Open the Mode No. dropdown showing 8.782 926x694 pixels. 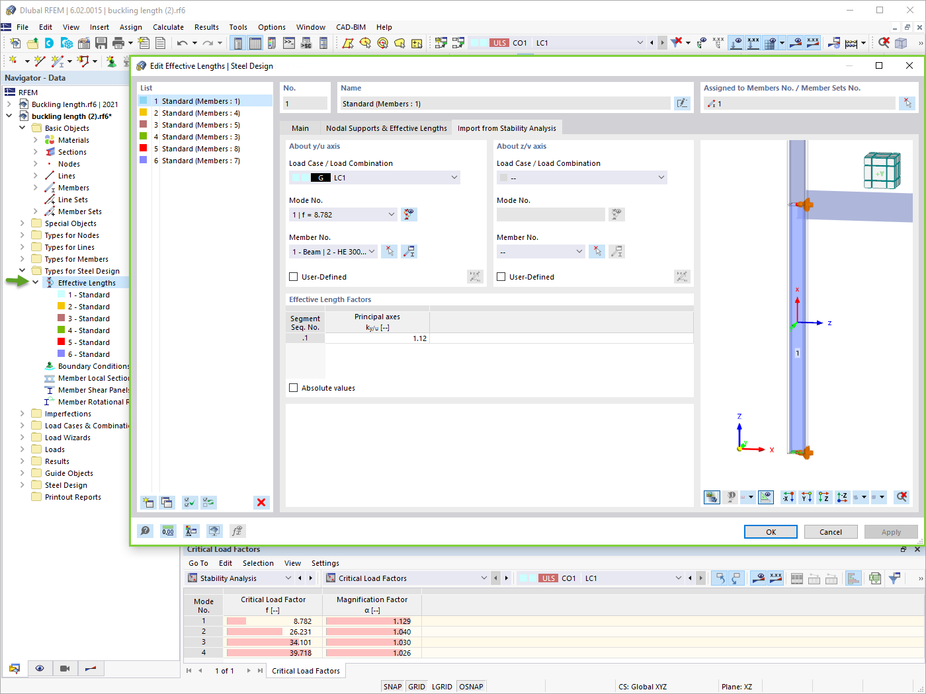343,215
